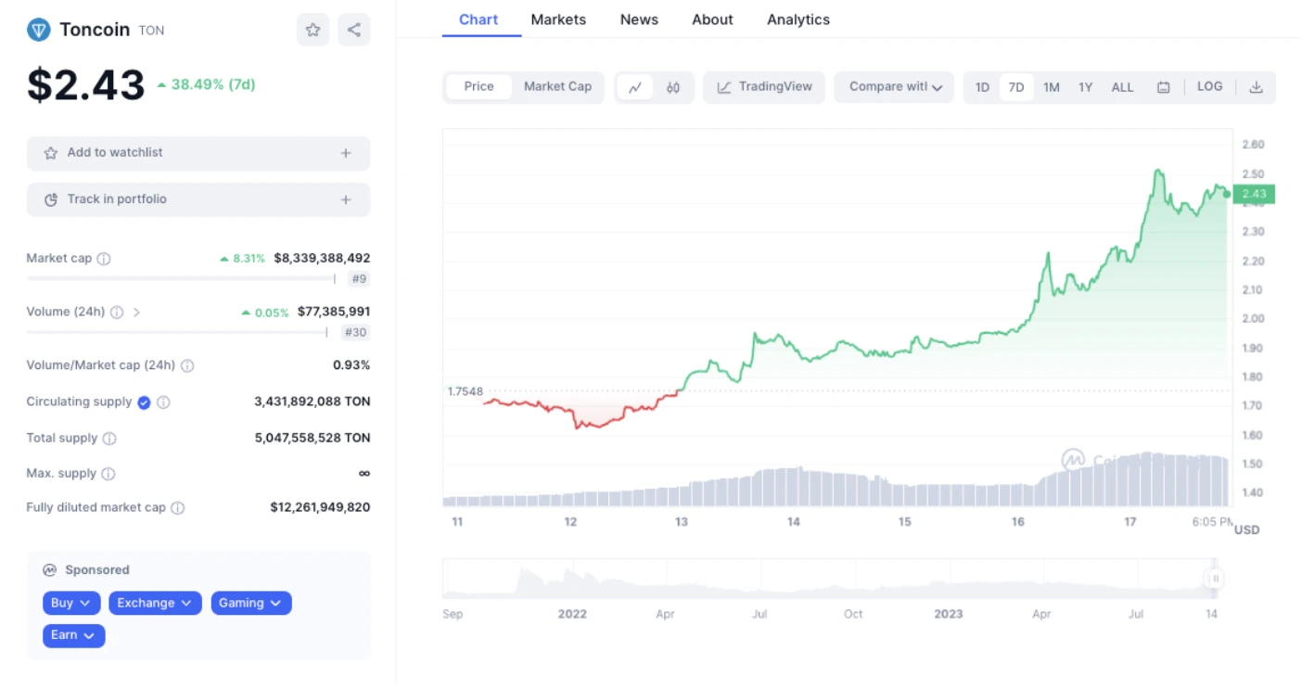Open the Markets tab

tap(558, 19)
